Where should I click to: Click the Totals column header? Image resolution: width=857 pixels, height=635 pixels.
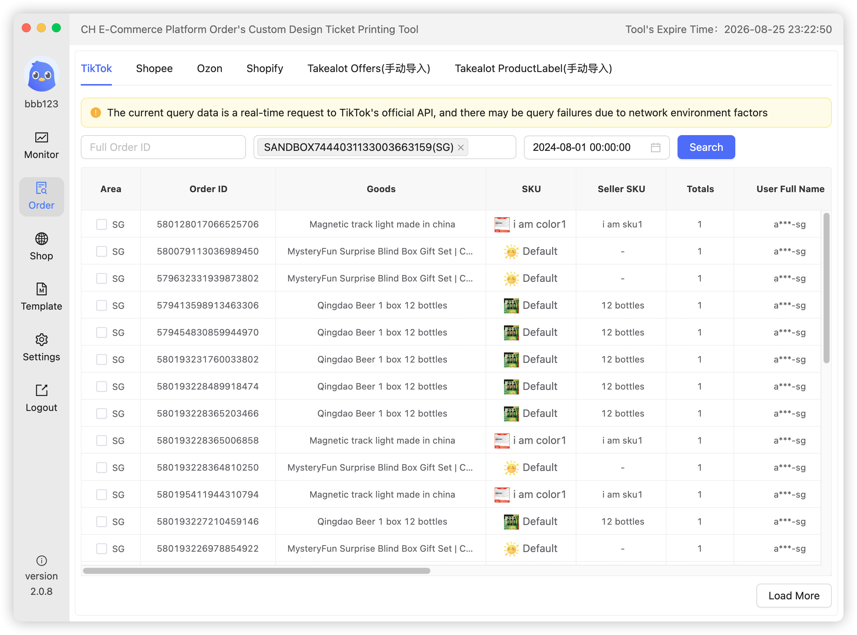700,189
